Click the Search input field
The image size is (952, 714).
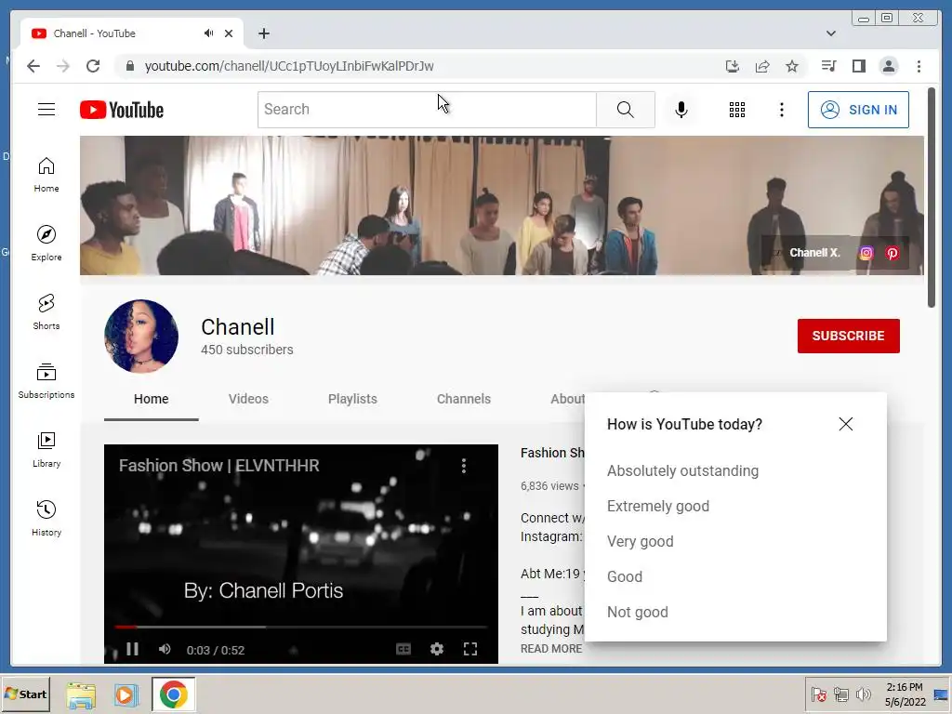pos(427,110)
